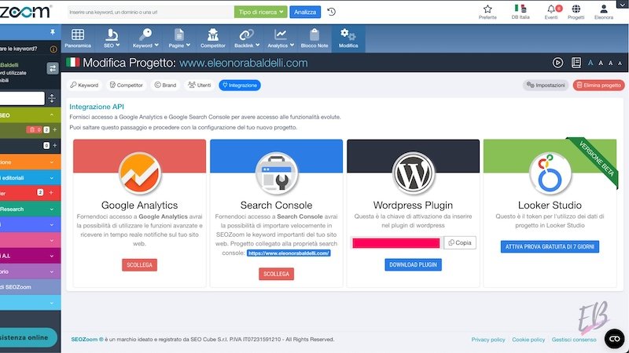
Task: Open the chat widget at bottom right
Action: tap(615, 339)
